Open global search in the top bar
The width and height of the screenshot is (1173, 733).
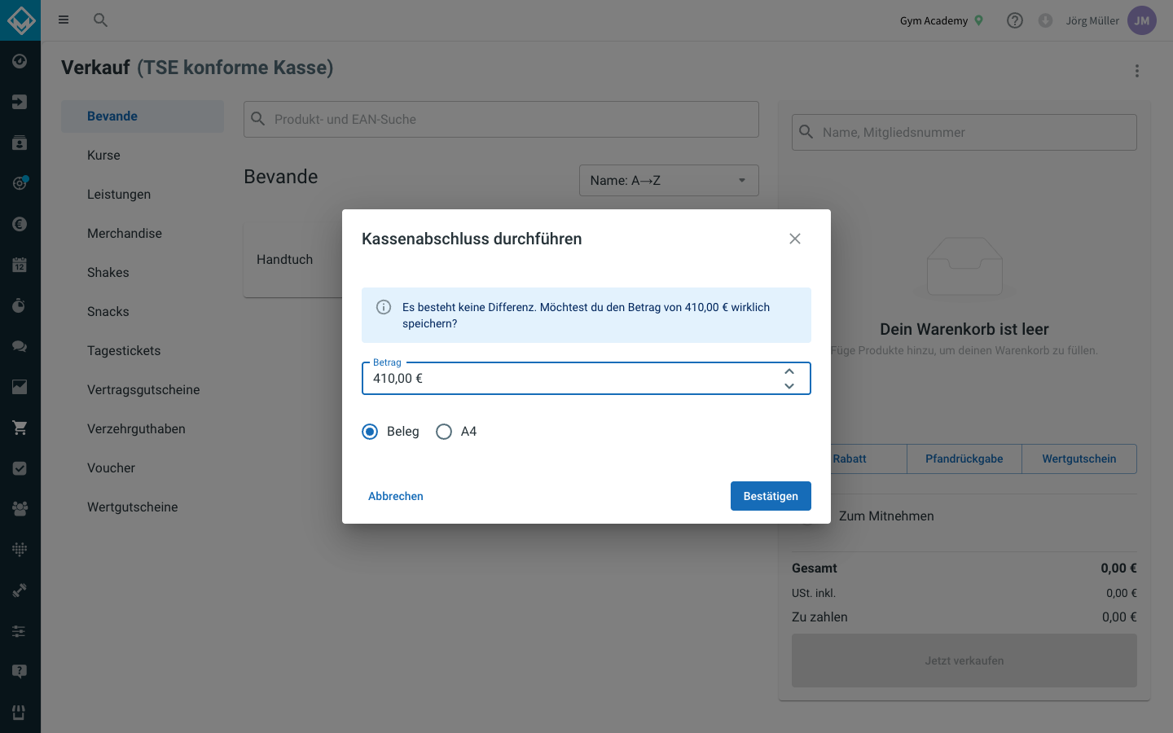tap(100, 20)
